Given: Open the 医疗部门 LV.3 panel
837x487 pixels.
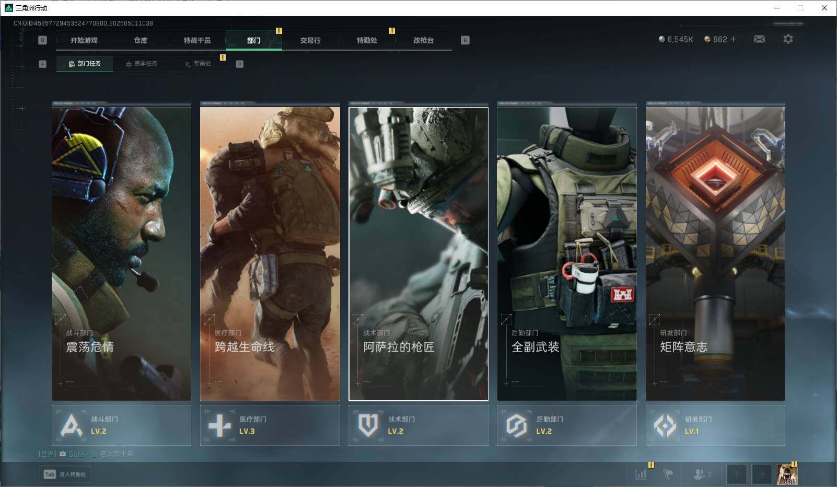Looking at the screenshot, I should 270,425.
